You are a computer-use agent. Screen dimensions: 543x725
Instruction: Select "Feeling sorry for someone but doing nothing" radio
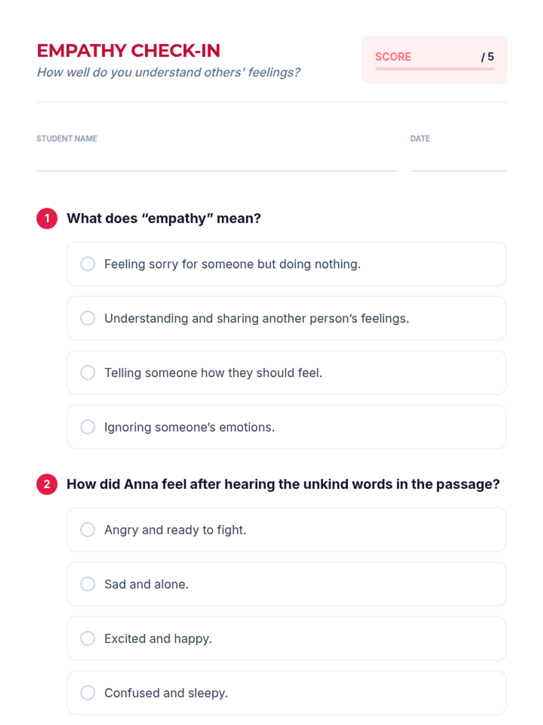pos(88,264)
